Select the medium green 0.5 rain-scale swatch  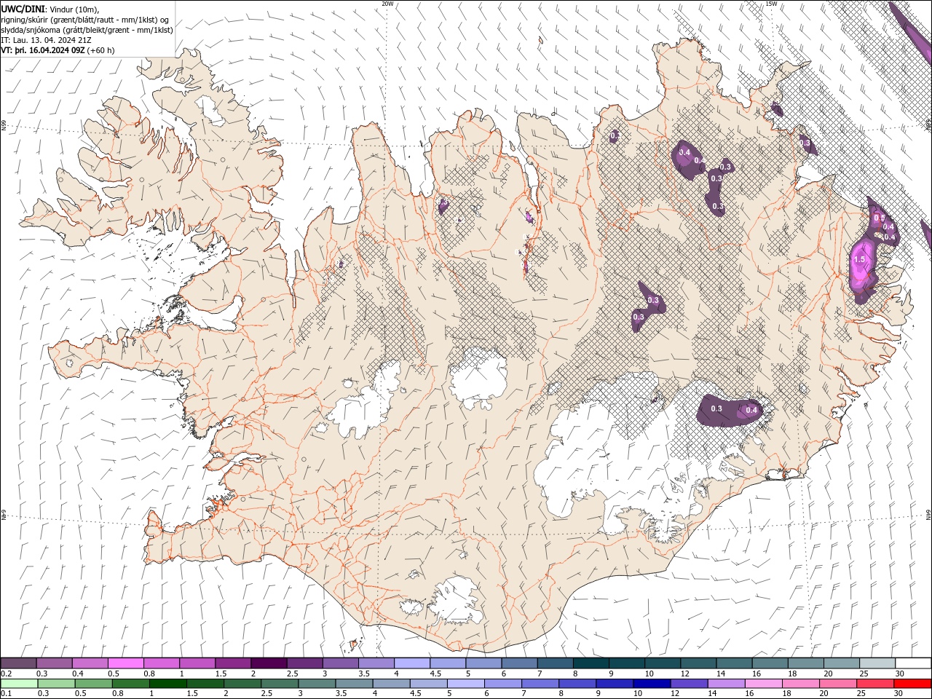[x=93, y=684]
